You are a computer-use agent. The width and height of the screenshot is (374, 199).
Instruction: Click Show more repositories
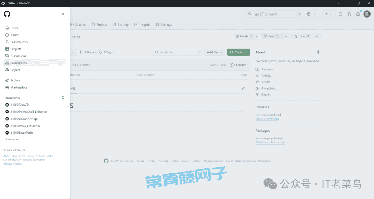coord(12,139)
